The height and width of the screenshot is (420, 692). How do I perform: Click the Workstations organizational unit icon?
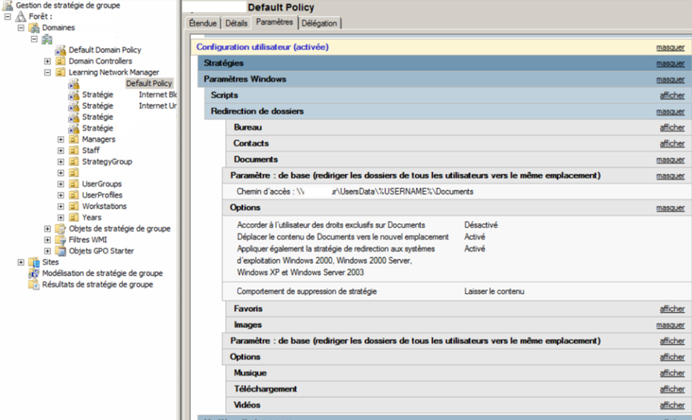[x=74, y=206]
